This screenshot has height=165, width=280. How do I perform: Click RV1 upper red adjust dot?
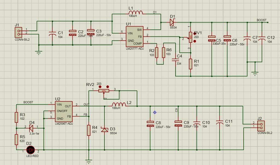click(195, 34)
